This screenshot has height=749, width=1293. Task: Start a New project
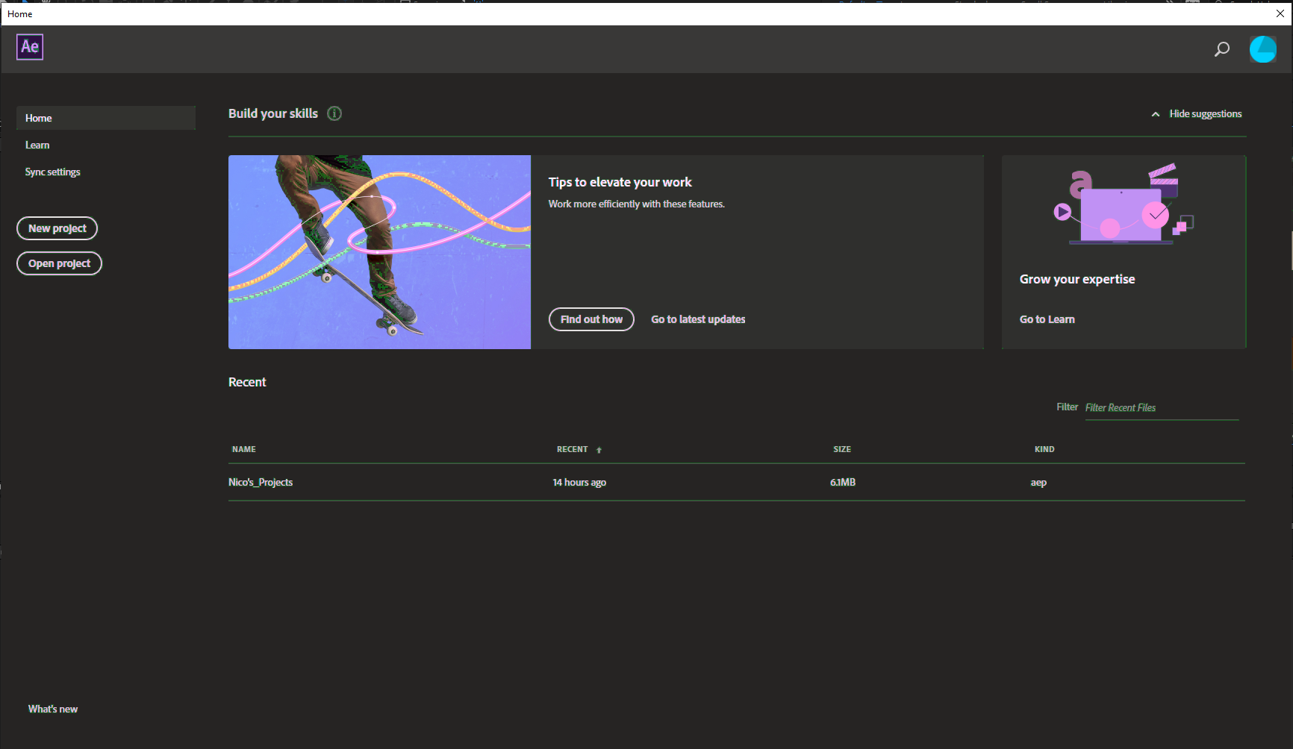(57, 228)
